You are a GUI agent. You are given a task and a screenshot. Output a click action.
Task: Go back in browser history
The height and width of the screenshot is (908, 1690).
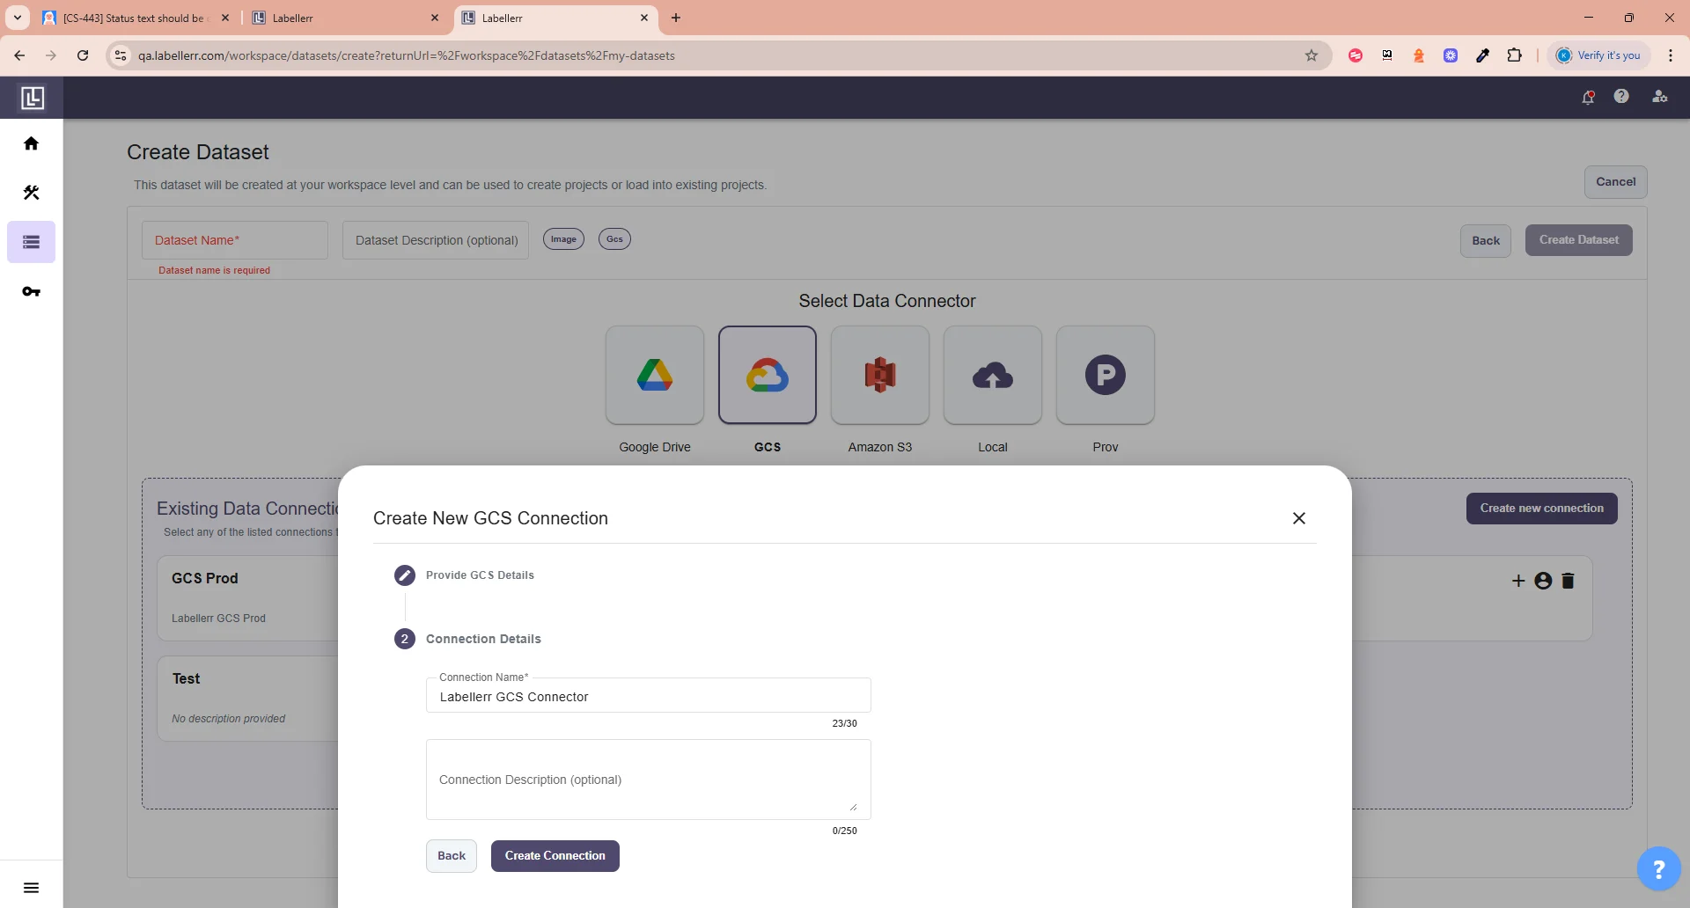pyautogui.click(x=19, y=55)
